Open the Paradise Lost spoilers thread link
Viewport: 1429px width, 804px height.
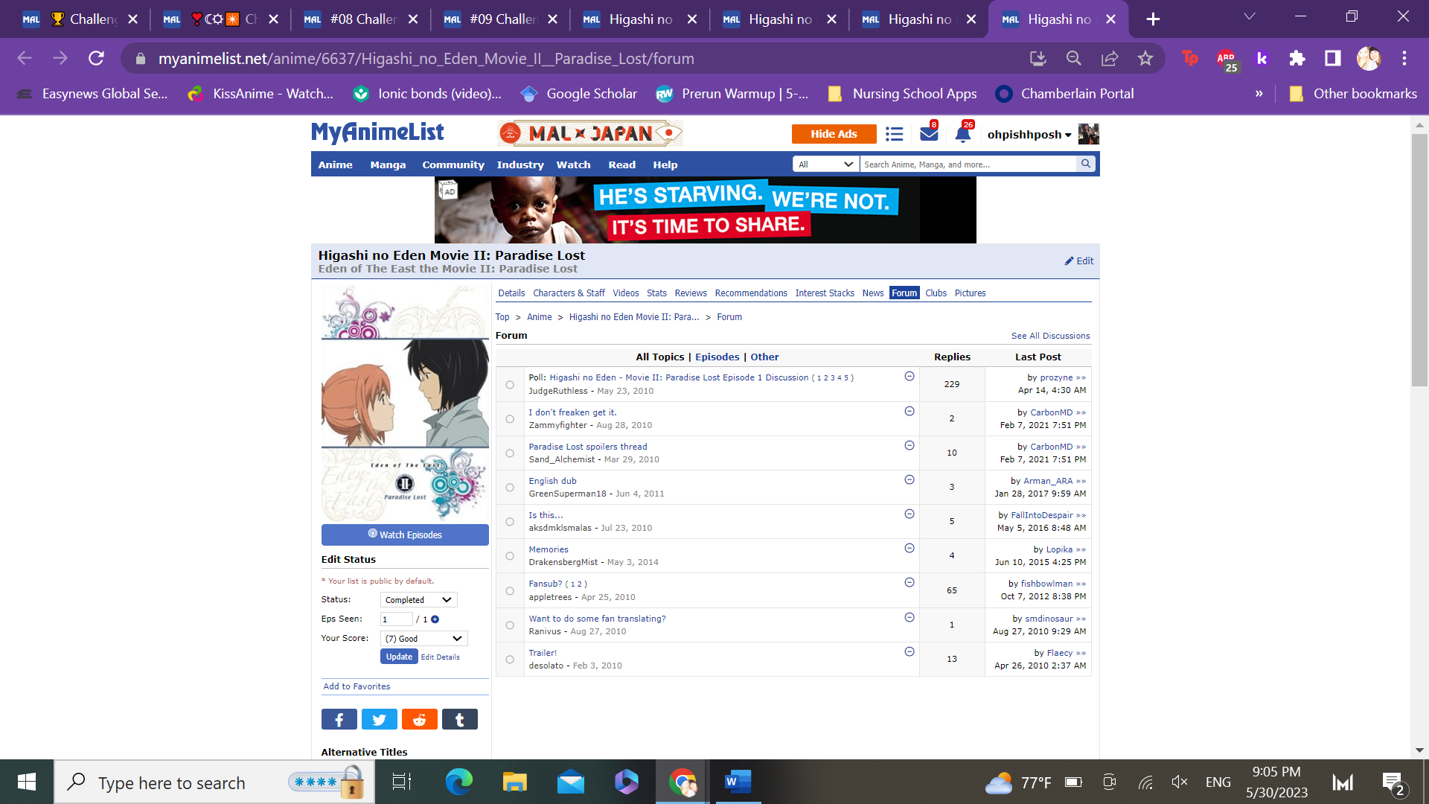[587, 447]
